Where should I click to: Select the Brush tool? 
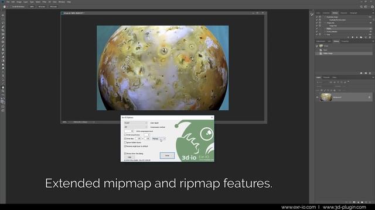coord(3,45)
